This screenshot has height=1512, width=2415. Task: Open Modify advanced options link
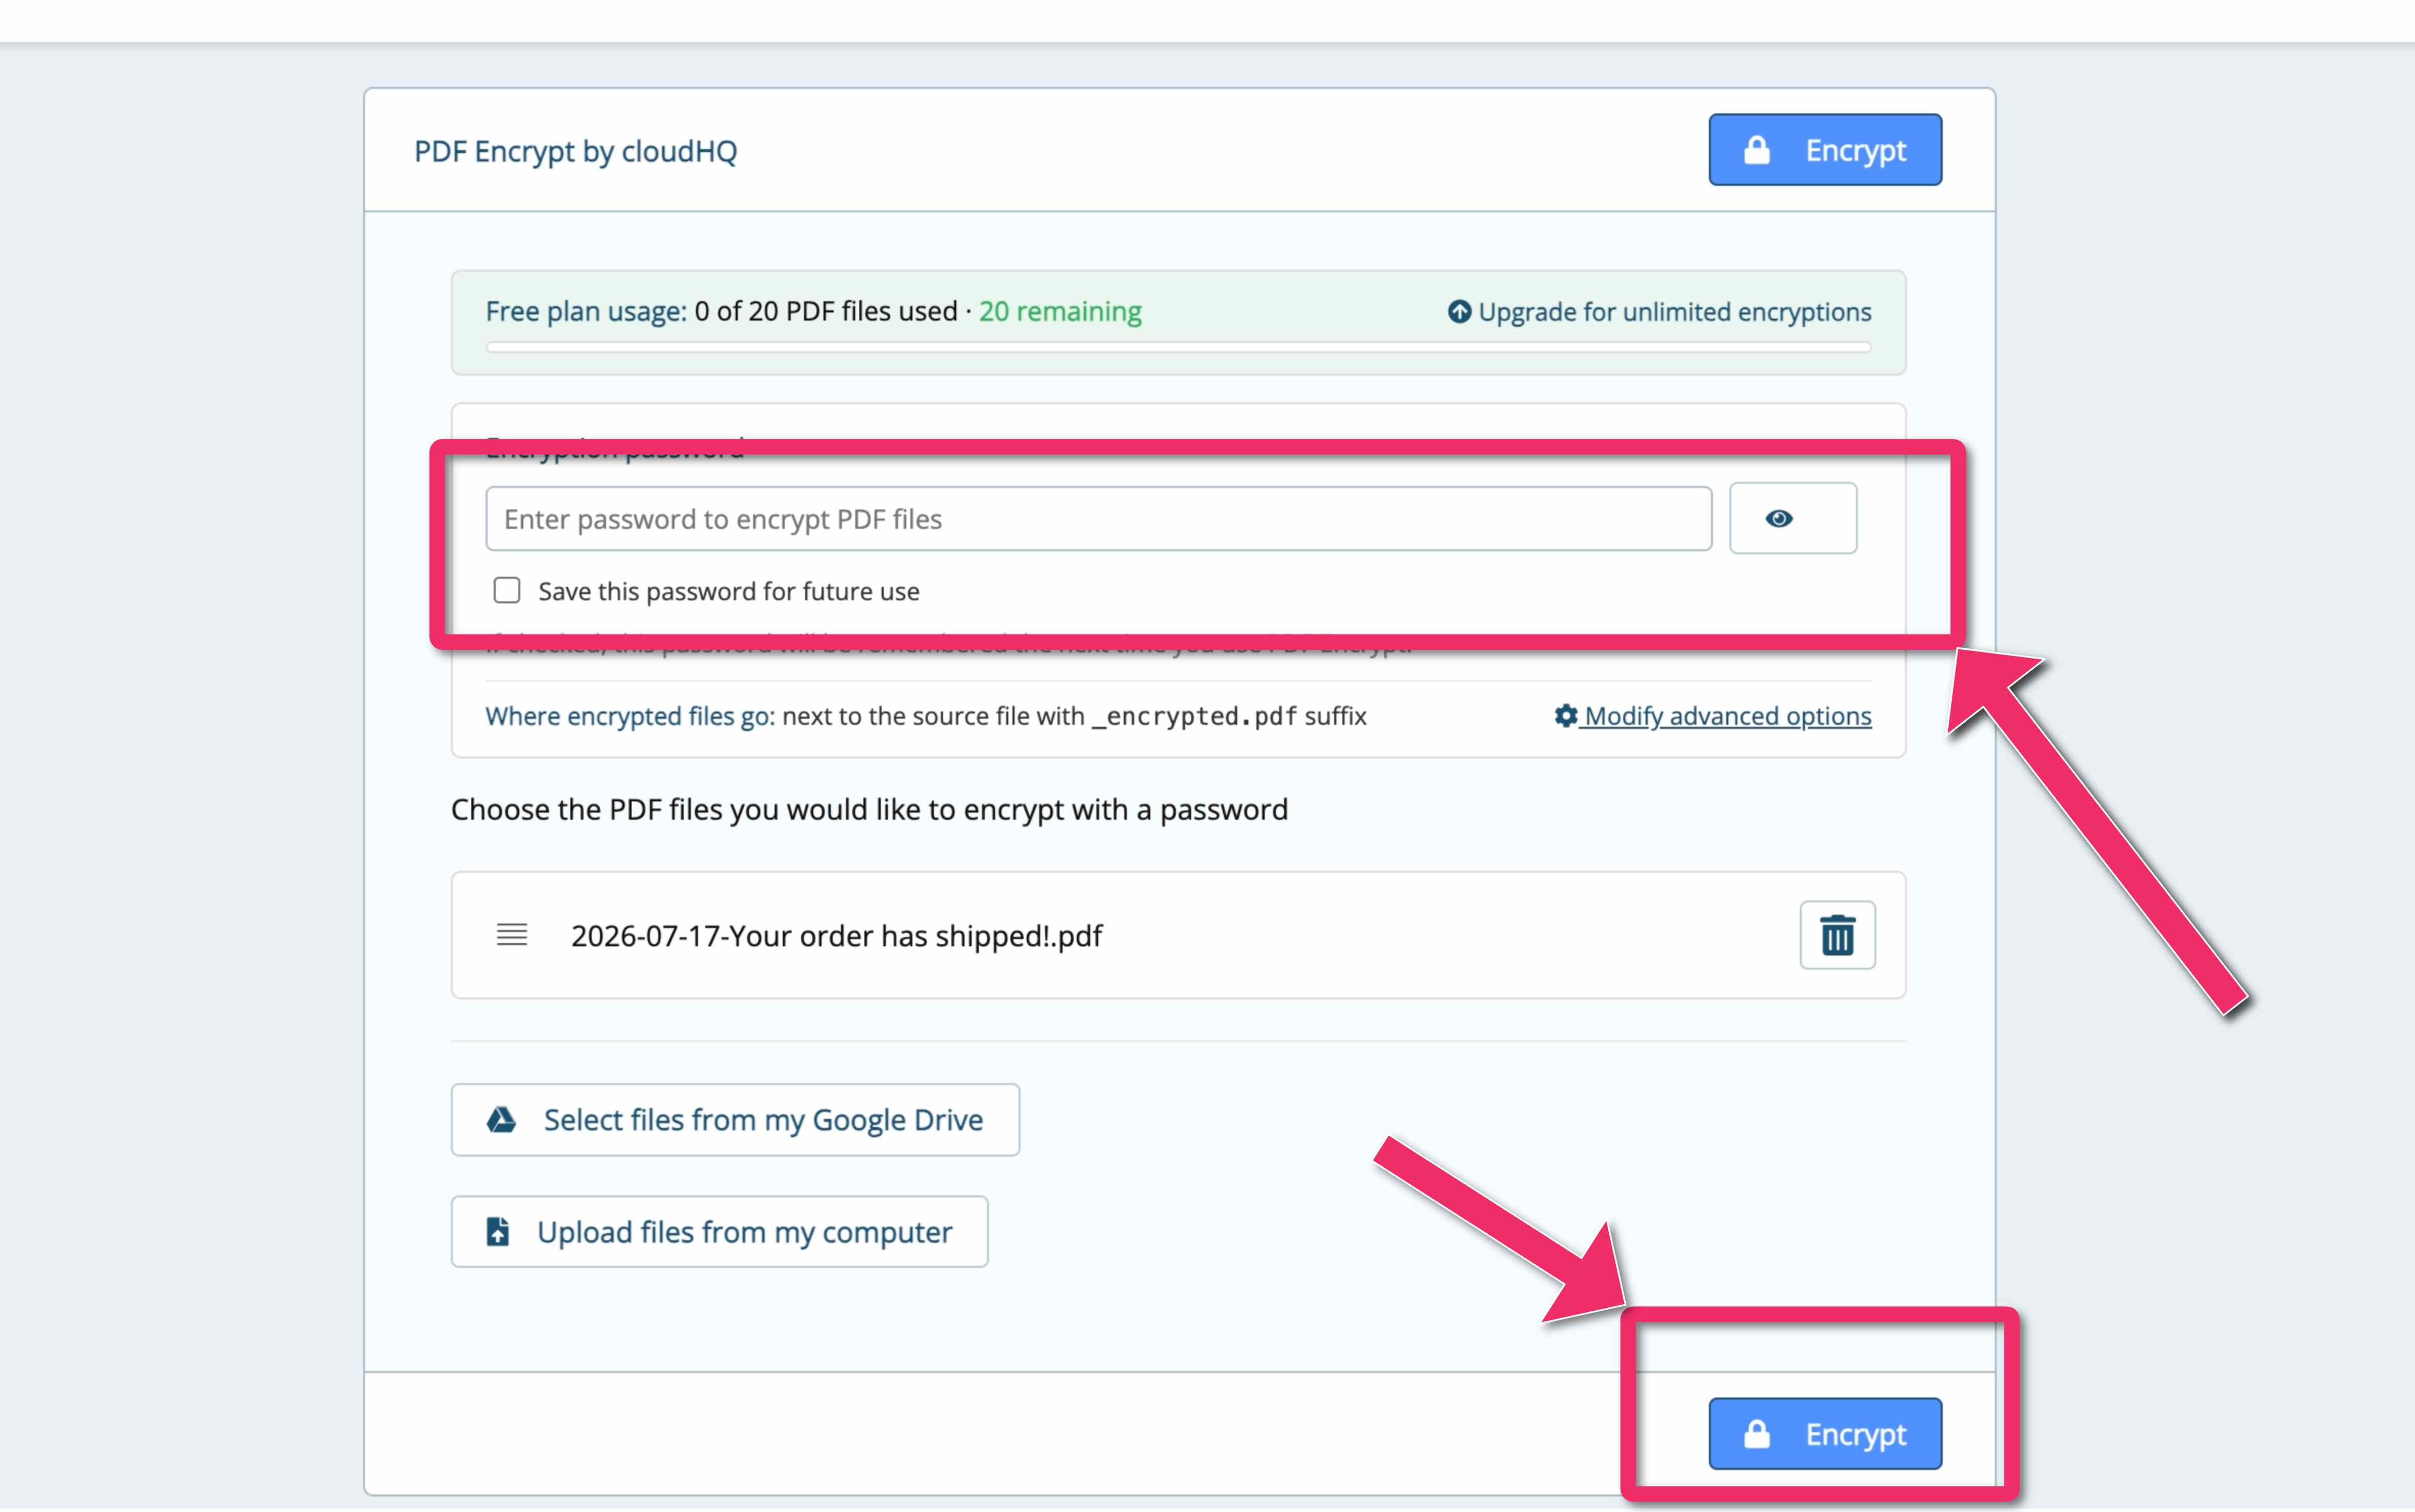1713,716
